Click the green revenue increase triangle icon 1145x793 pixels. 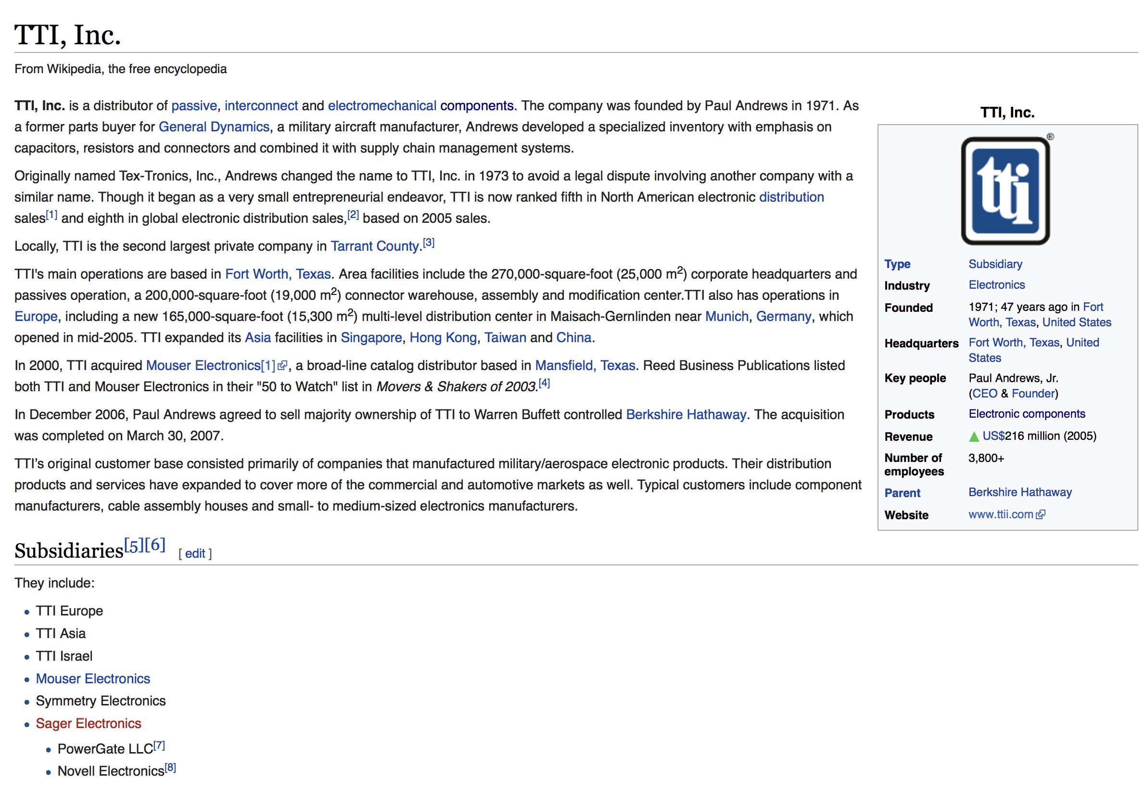coord(975,437)
